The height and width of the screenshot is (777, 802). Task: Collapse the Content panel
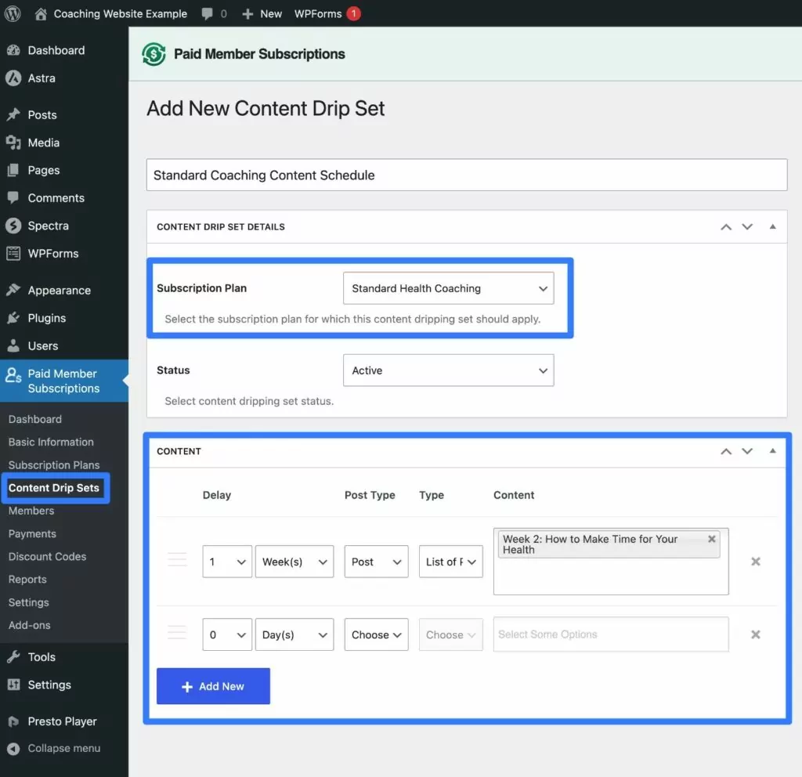[773, 450]
